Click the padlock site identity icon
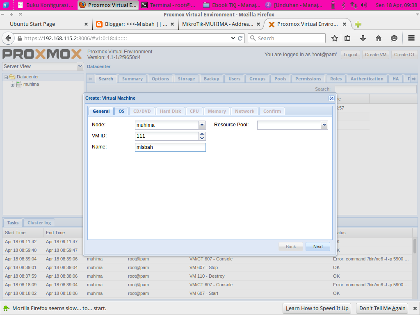 [20, 38]
